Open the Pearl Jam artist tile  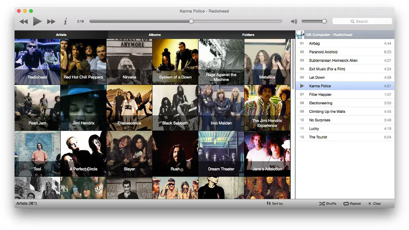click(37, 108)
